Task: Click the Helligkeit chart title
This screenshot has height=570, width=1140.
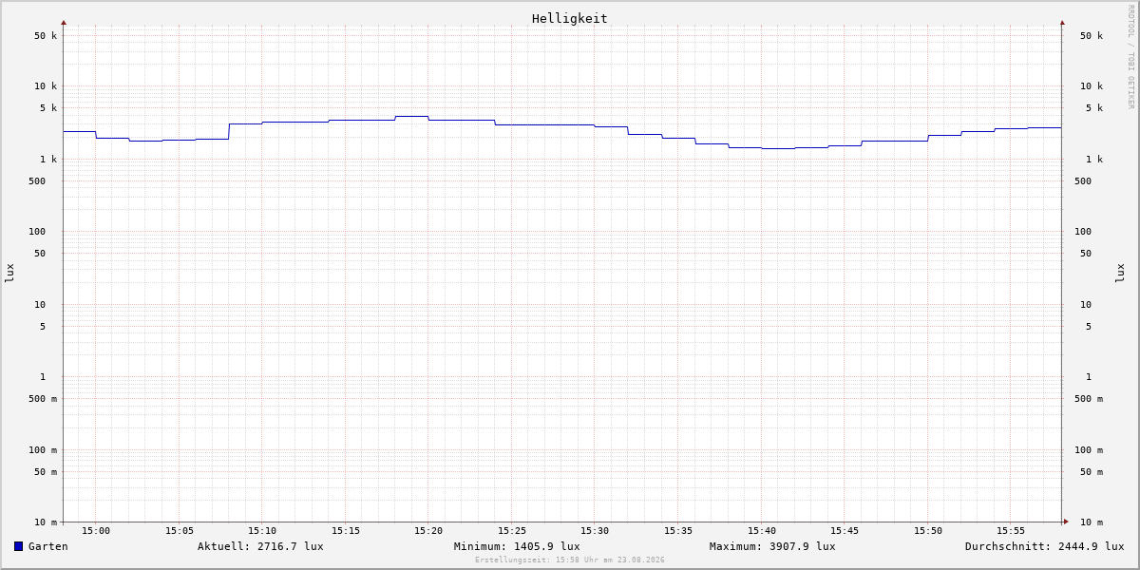Action: point(570,18)
